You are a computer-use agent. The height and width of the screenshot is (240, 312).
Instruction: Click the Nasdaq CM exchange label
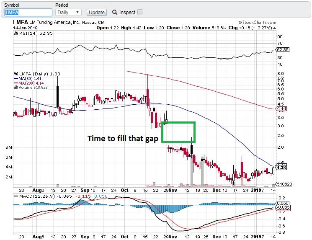93,23
